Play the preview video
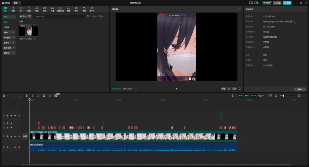The width and height of the screenshot is (309, 167). tap(177, 88)
